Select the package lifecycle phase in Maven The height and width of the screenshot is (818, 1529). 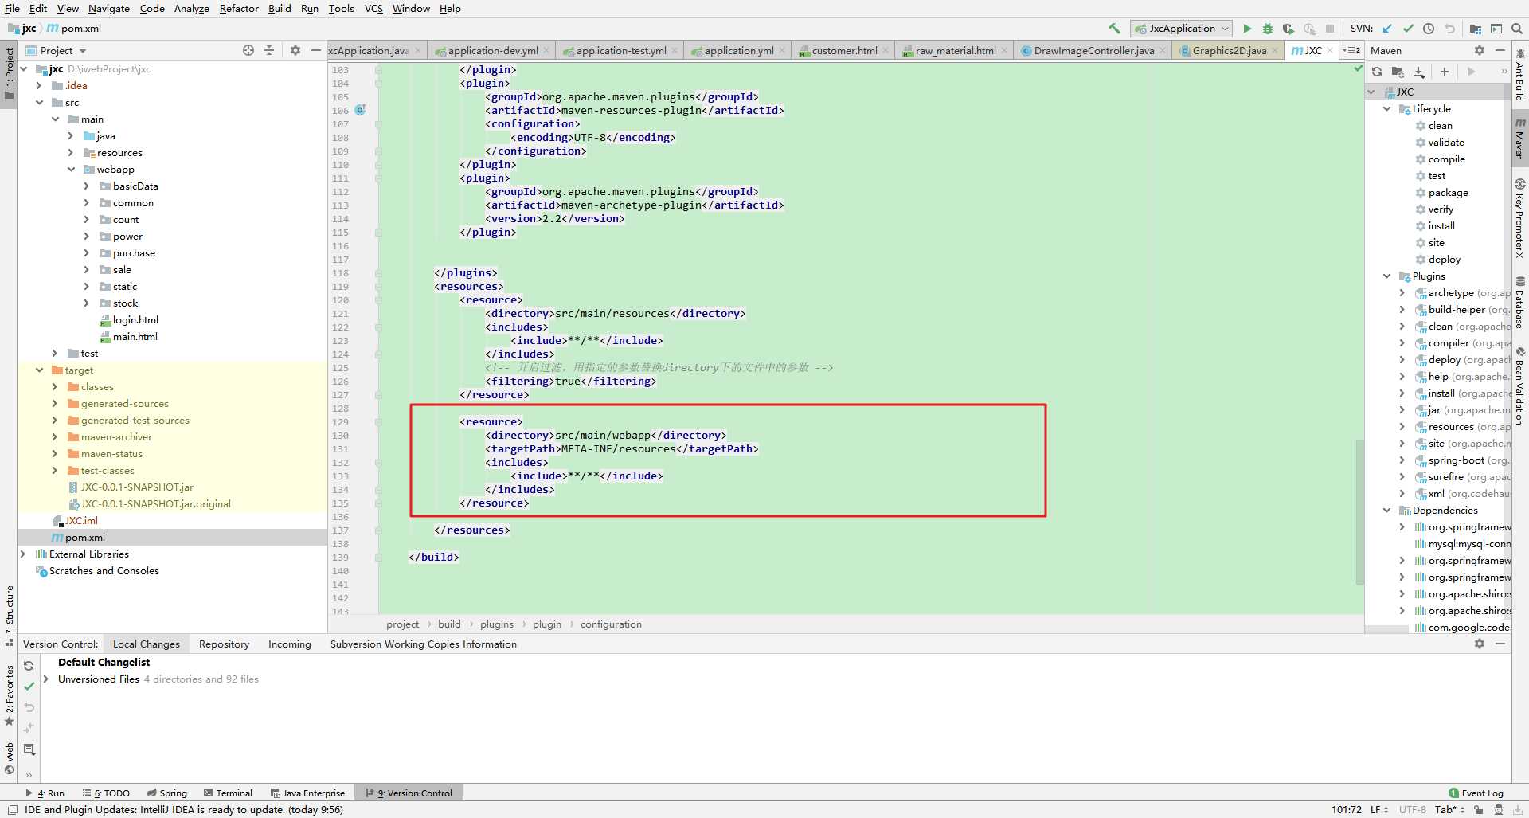tap(1448, 192)
